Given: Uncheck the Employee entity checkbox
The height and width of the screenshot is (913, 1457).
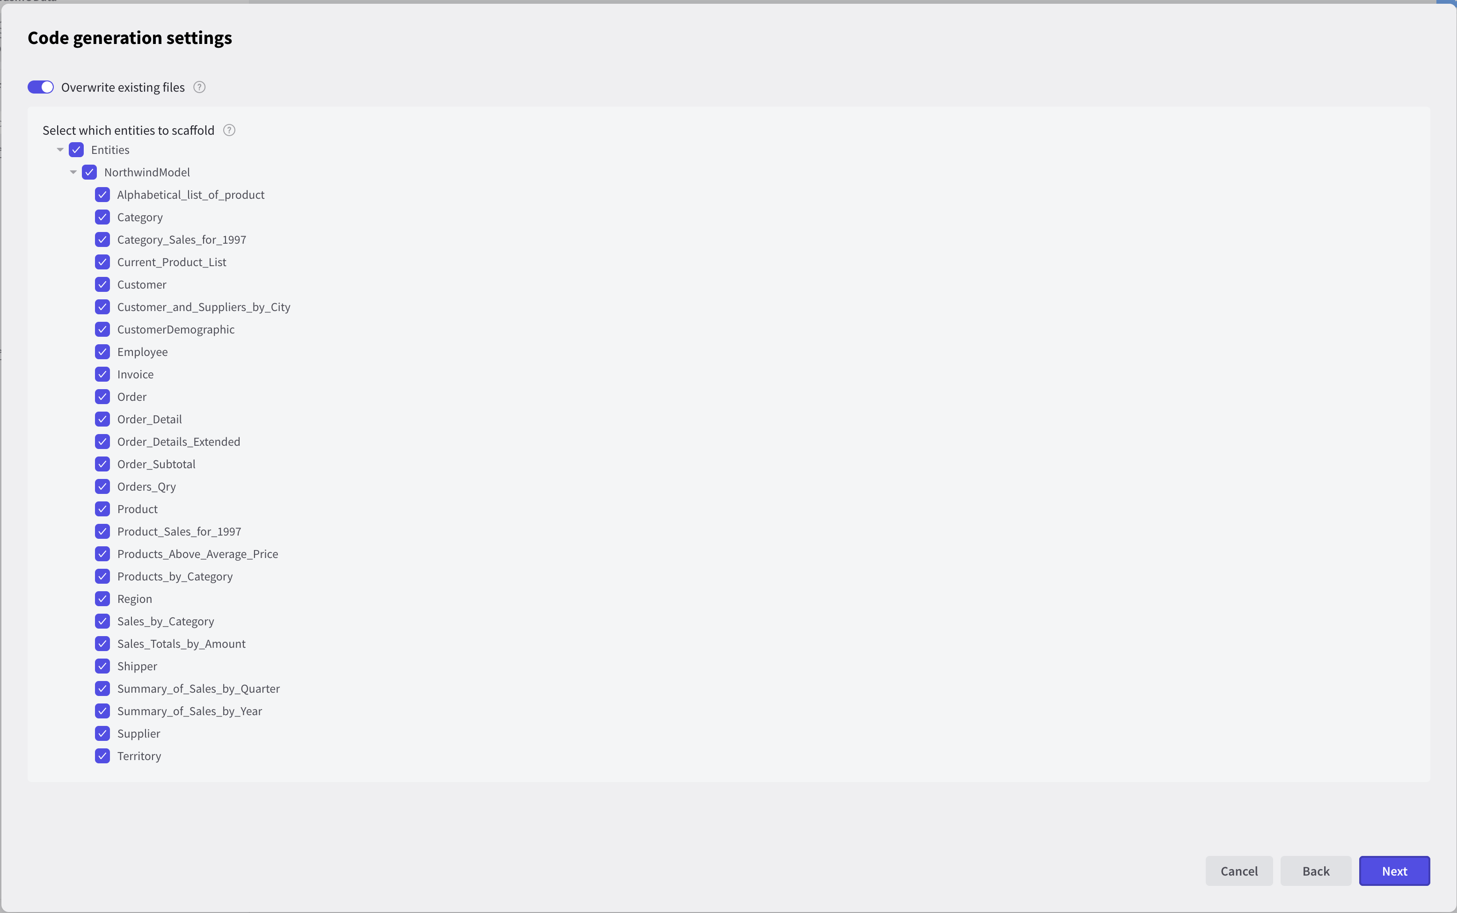Looking at the screenshot, I should 101,351.
